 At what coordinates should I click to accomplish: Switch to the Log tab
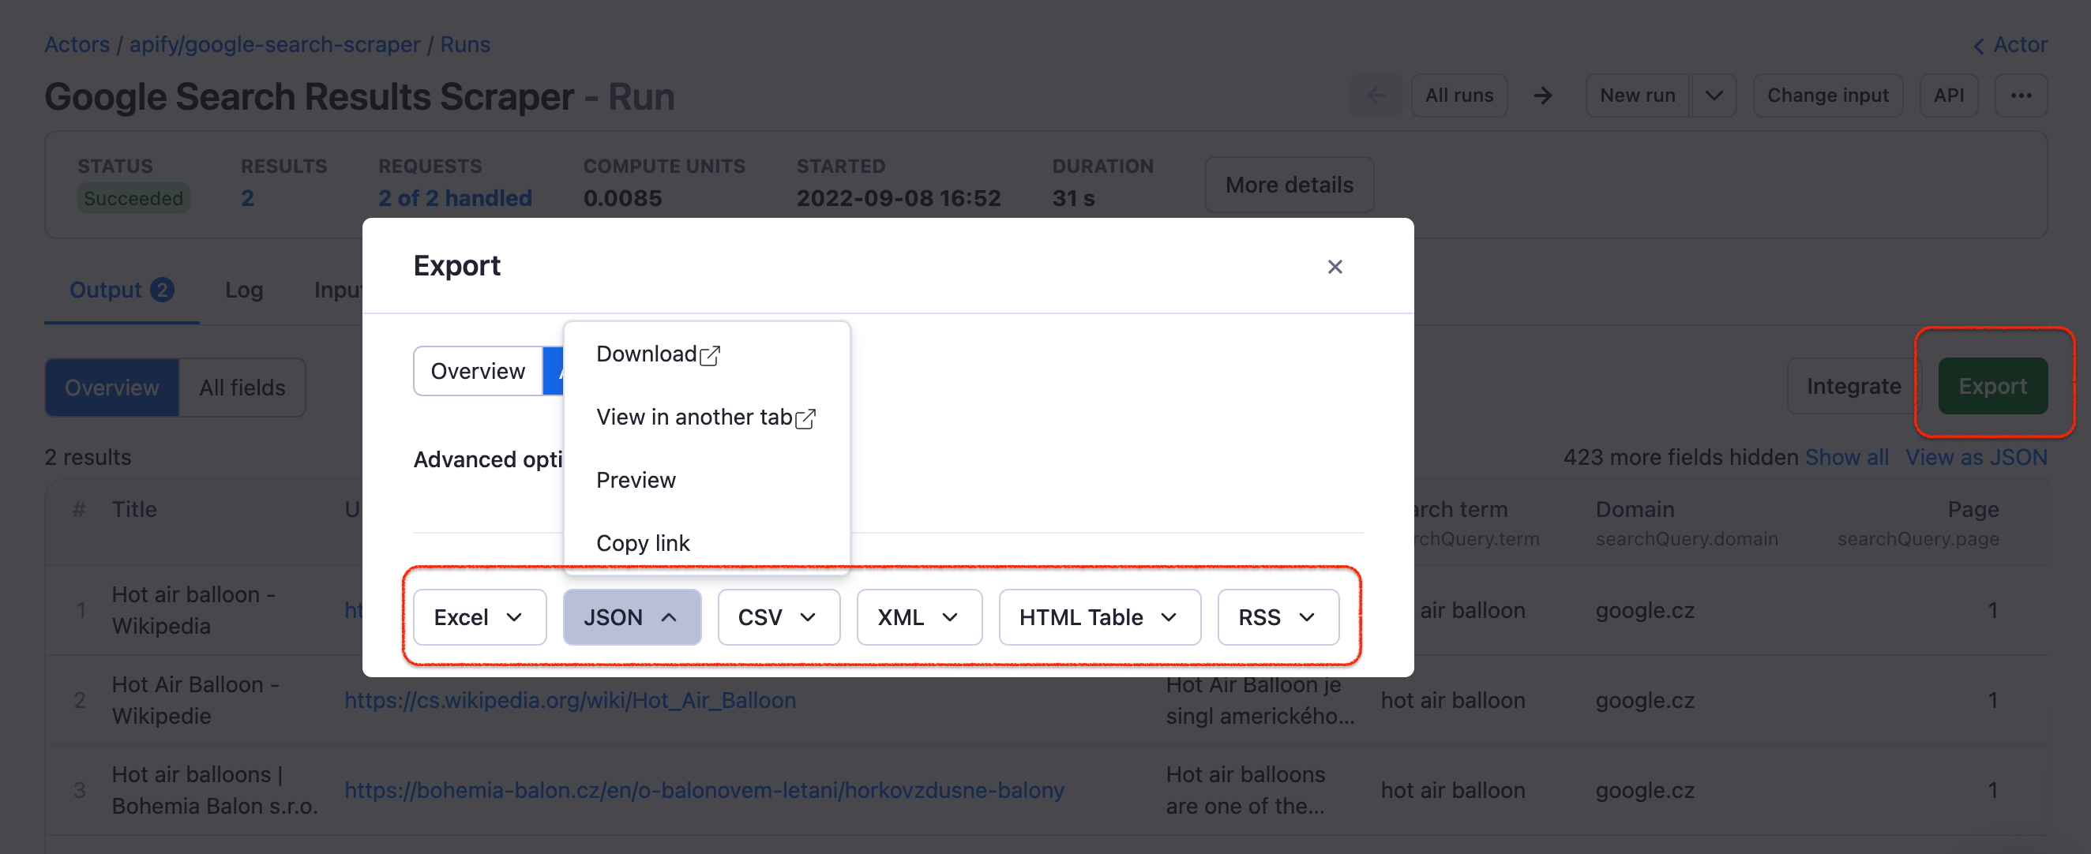[243, 290]
